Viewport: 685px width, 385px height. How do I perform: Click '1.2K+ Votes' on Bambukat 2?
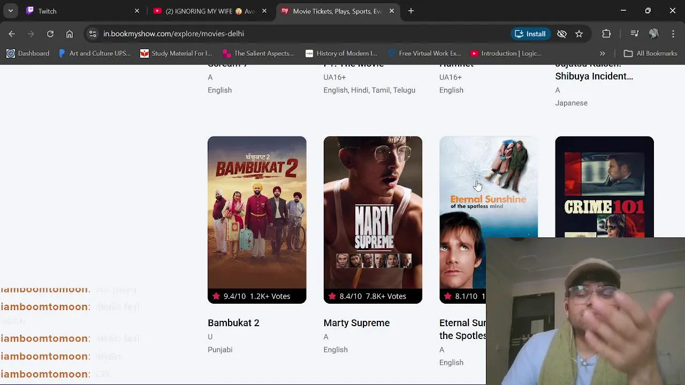270,296
